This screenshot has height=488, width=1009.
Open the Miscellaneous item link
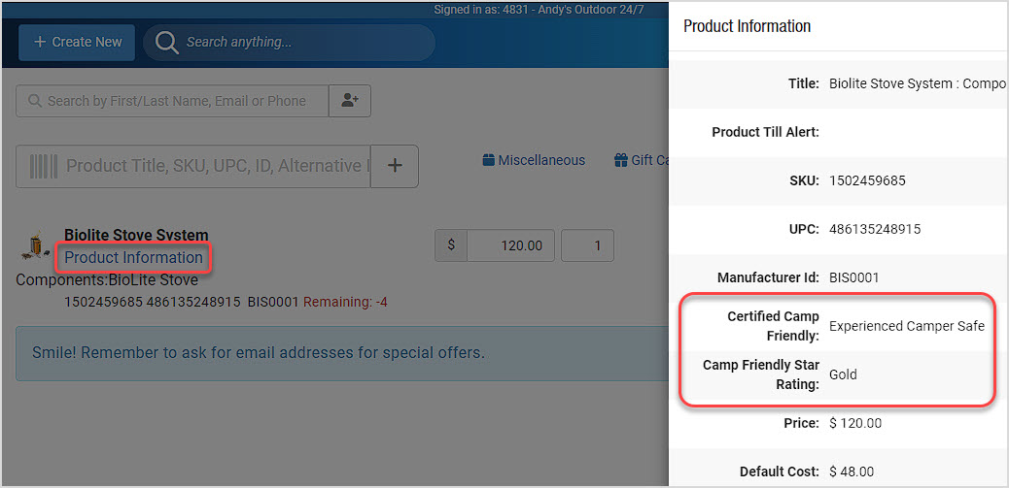pos(534,160)
